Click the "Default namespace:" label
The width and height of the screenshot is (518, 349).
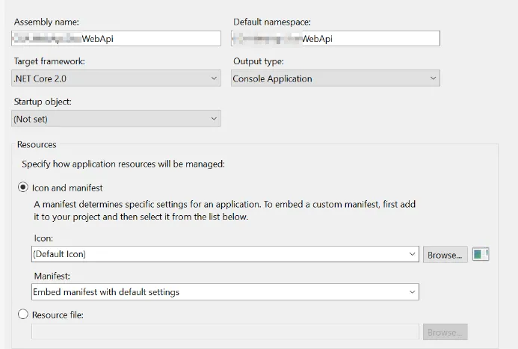click(x=271, y=22)
